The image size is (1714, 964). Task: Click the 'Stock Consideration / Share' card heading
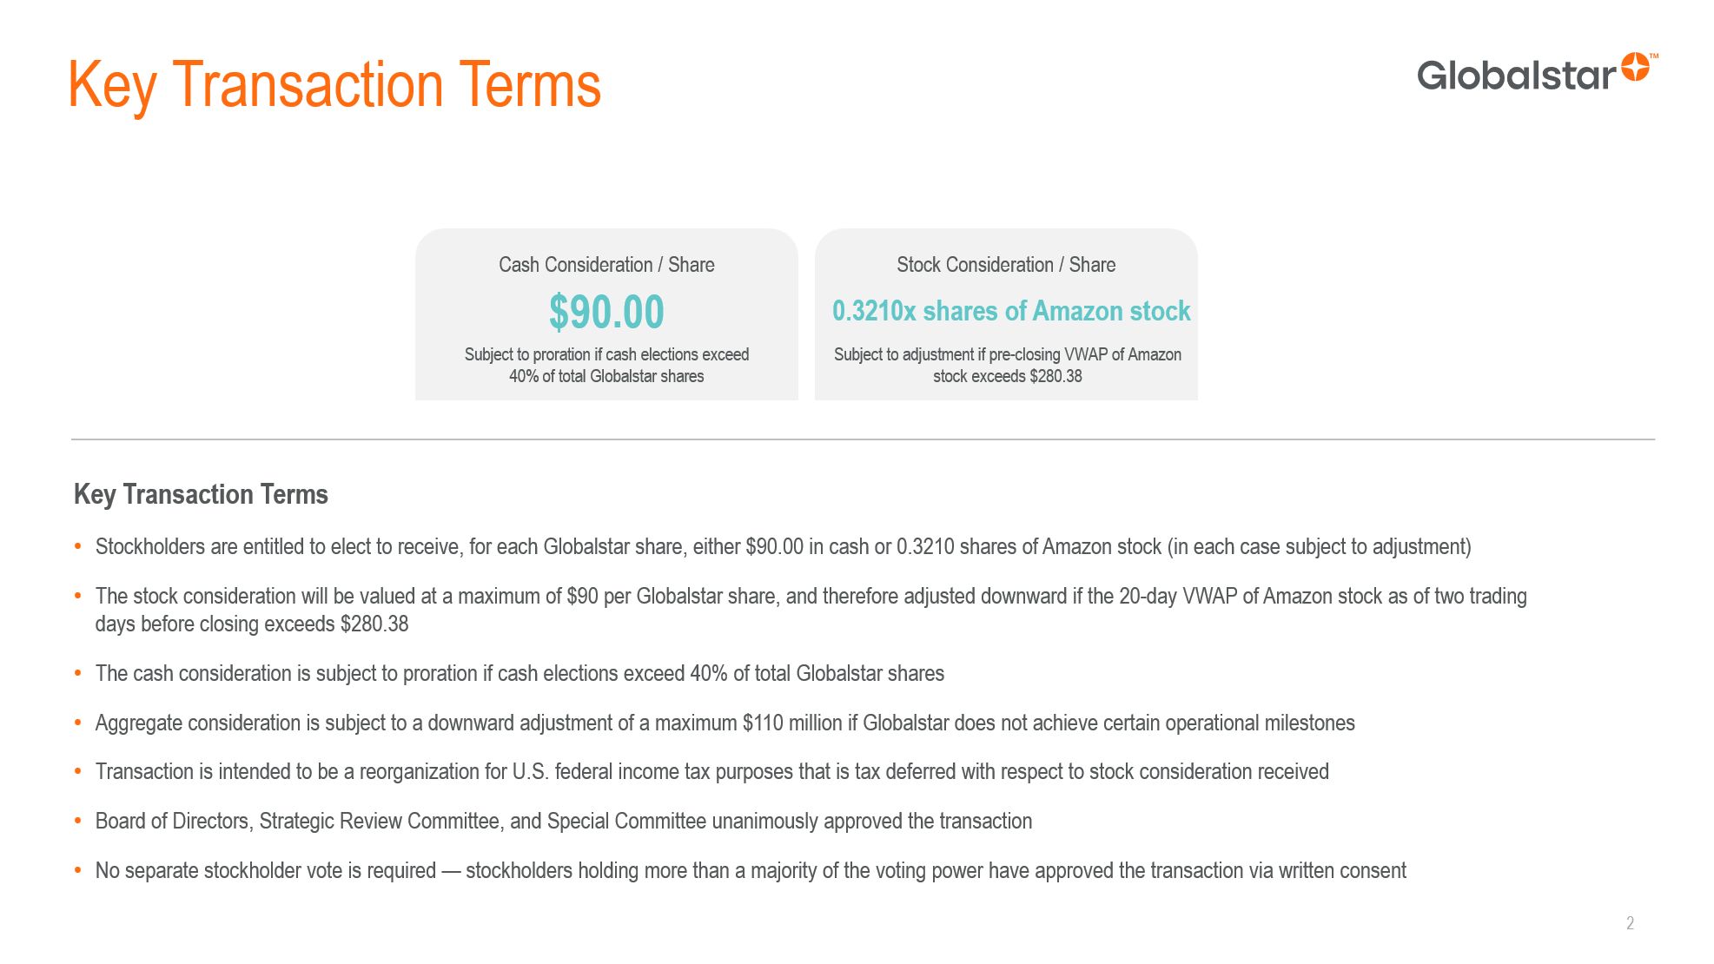tap(1006, 265)
